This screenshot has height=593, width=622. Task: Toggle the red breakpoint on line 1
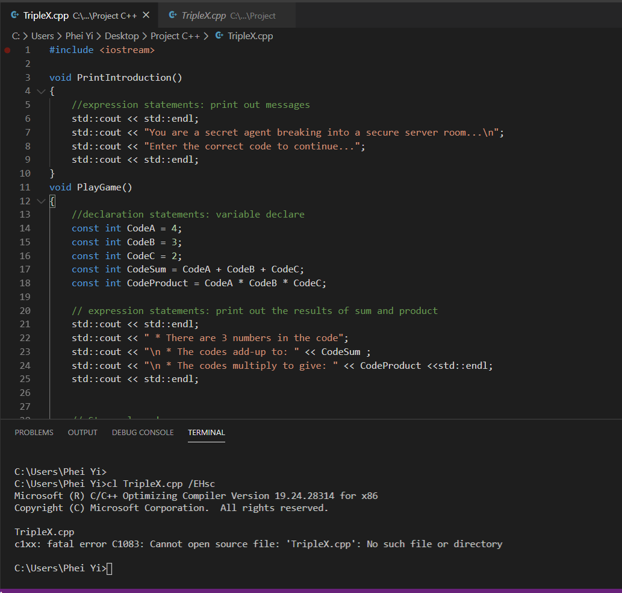click(x=7, y=50)
